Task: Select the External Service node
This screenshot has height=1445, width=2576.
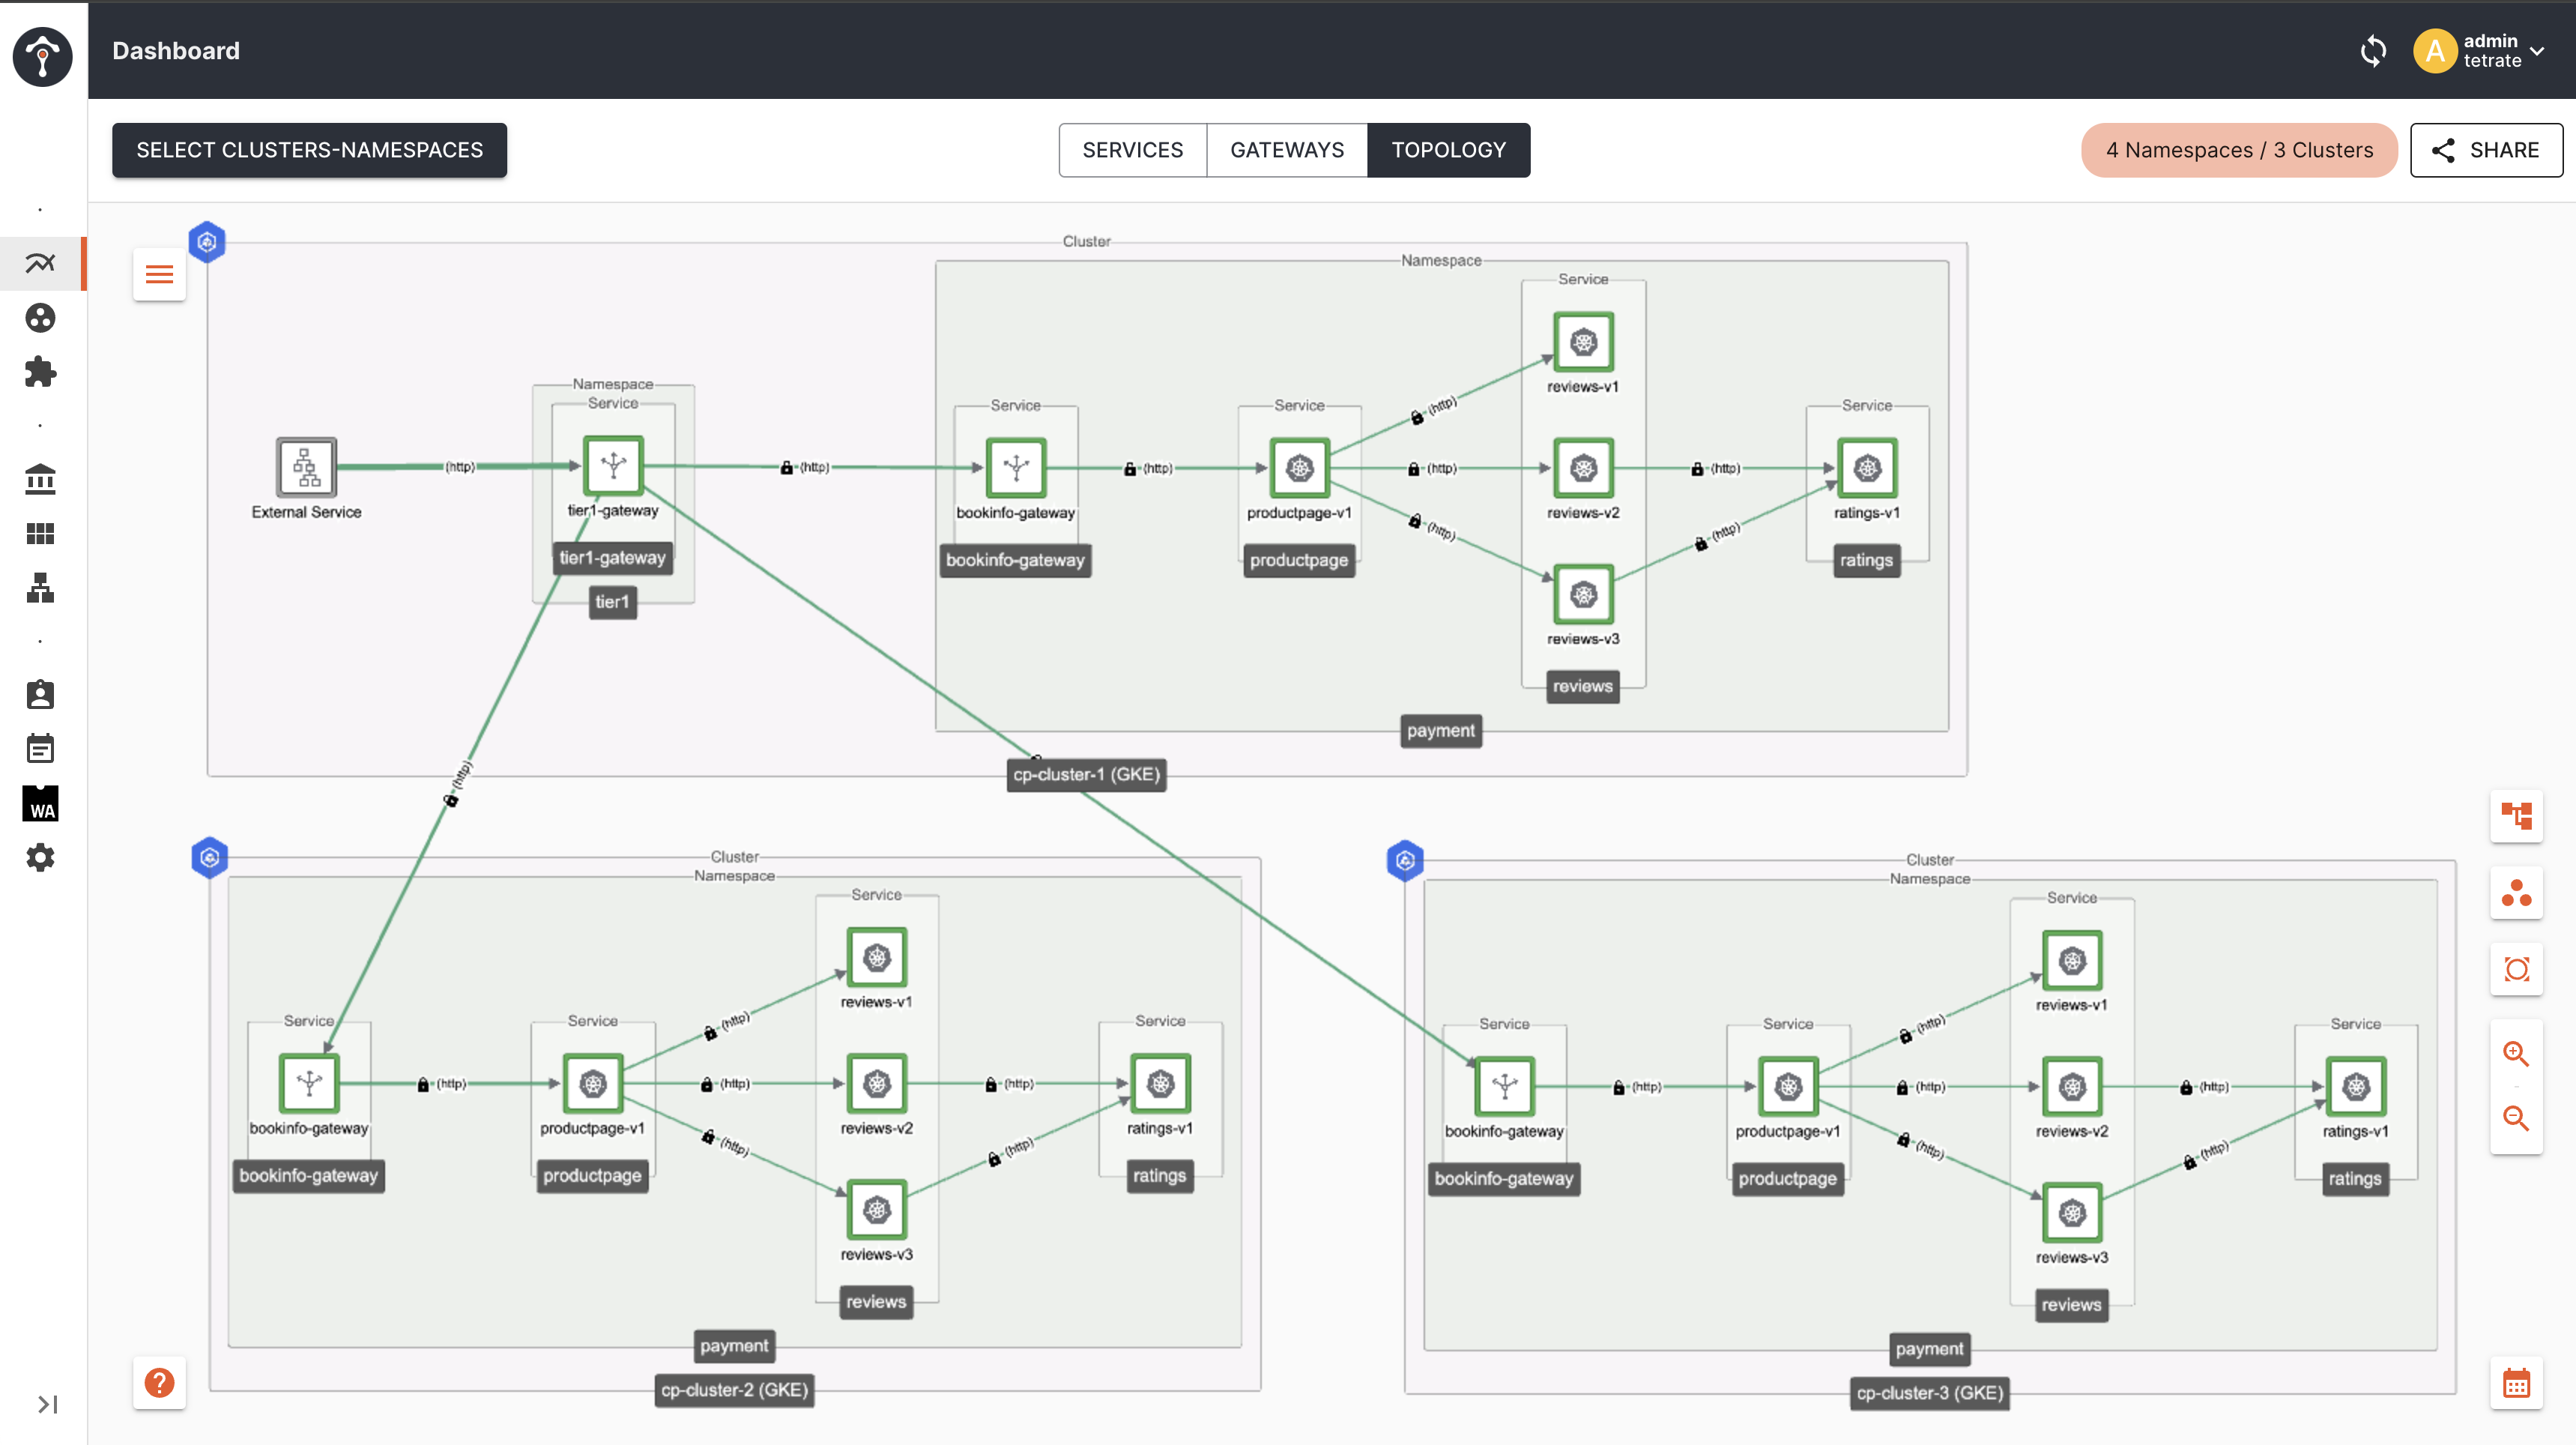Action: tap(306, 467)
